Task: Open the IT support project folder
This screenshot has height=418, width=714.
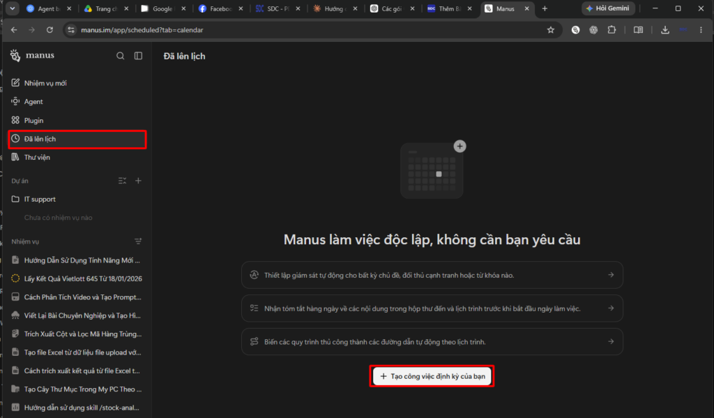Action: coord(77,199)
